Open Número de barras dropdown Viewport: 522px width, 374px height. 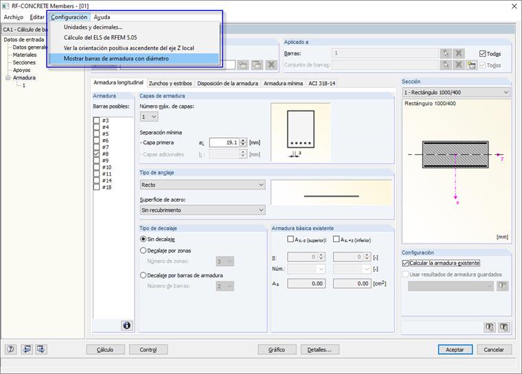click(225, 286)
